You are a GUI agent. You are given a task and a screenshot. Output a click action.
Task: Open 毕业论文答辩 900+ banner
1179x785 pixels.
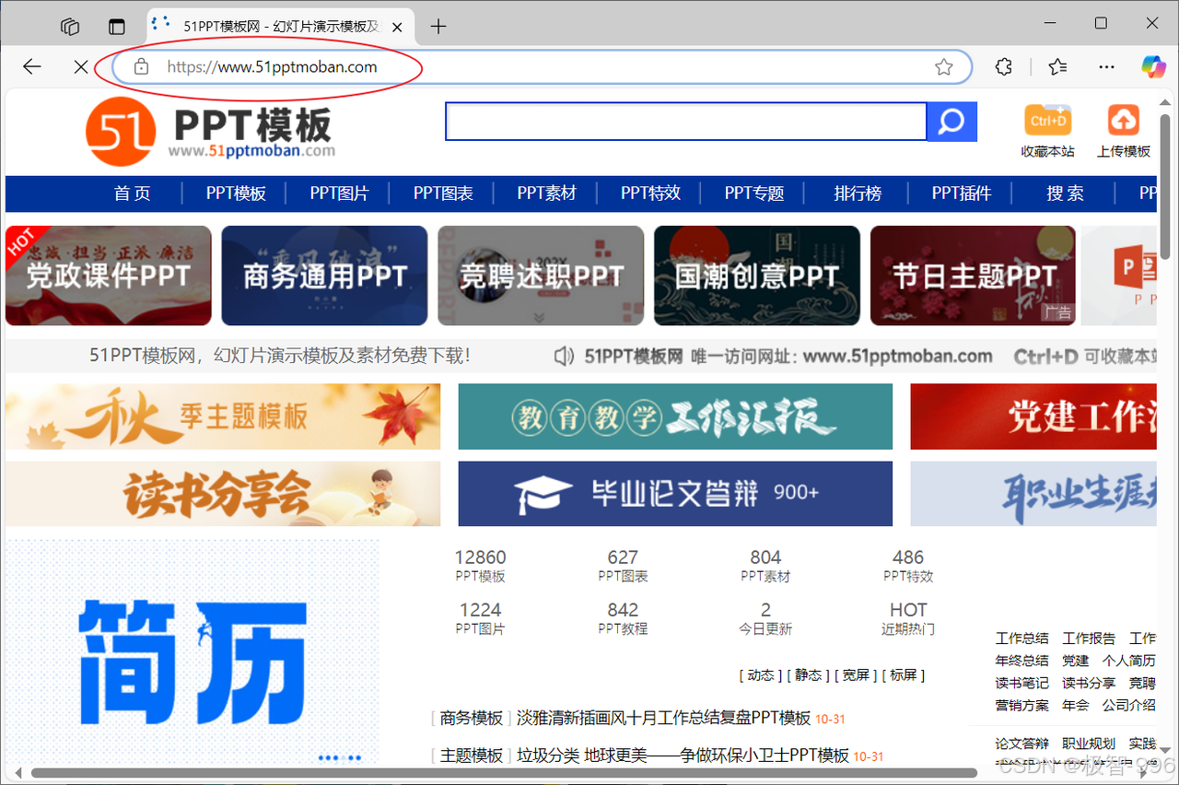(675, 494)
